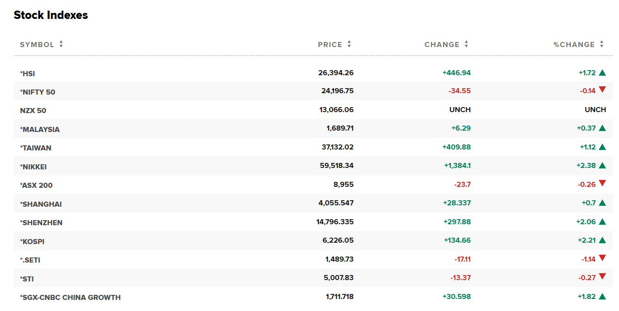
Task: Select the *SHENZHEN index symbol
Action: click(x=41, y=223)
